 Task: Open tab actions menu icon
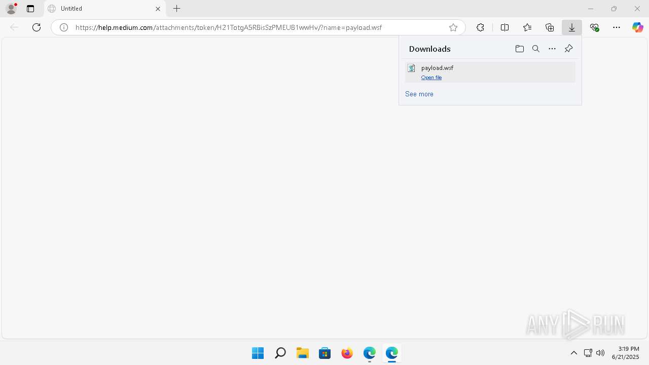pos(30,9)
